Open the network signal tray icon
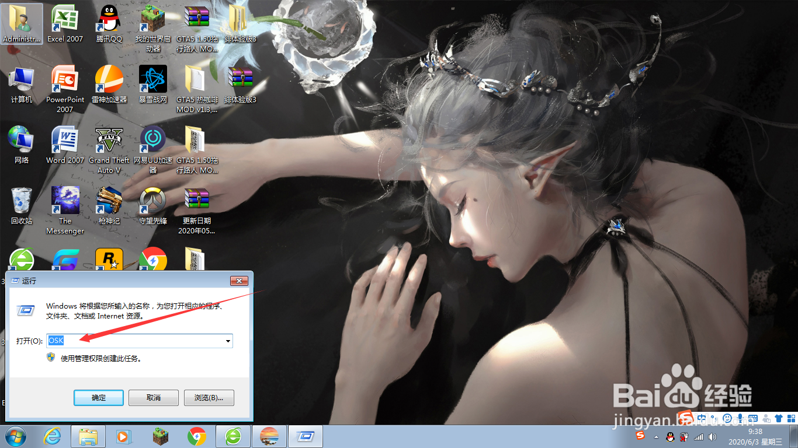This screenshot has width=798, height=448. [x=698, y=436]
